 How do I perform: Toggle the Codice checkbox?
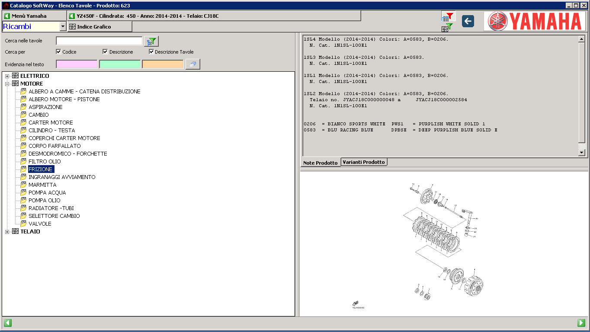pyautogui.click(x=58, y=51)
